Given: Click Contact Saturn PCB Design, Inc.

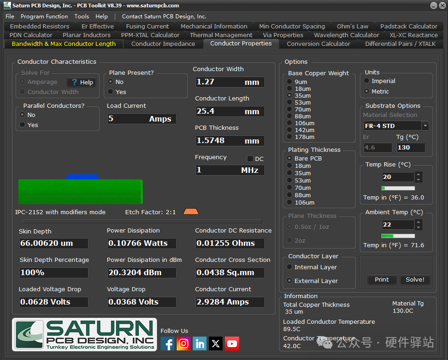Looking at the screenshot, I should pyautogui.click(x=164, y=16).
